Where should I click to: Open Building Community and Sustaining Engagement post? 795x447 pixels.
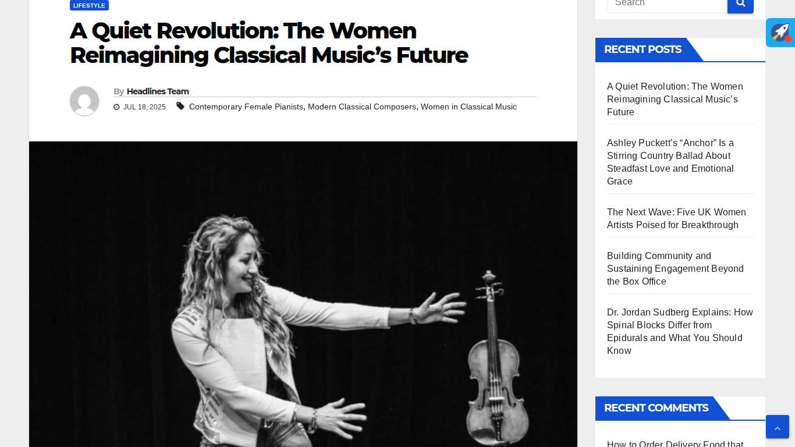[675, 268]
